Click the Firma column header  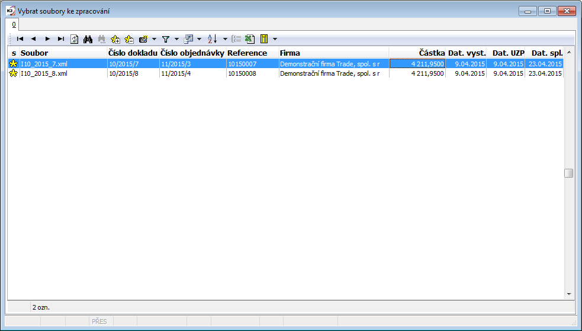click(334, 53)
